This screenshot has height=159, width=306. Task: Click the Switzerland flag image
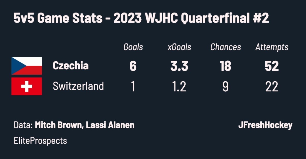pyautogui.click(x=27, y=86)
